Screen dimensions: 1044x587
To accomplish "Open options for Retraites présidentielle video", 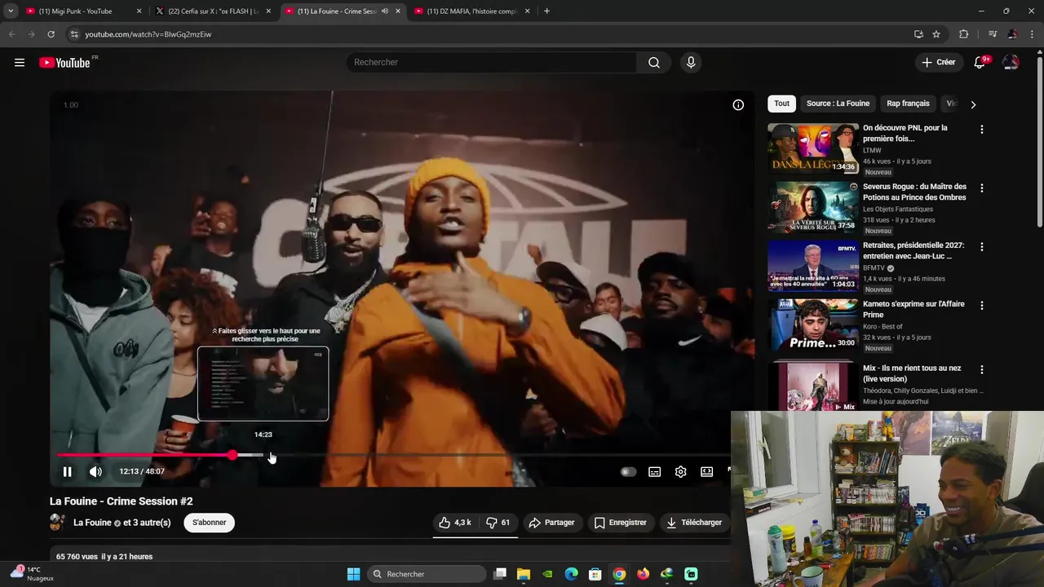I will click(x=981, y=247).
